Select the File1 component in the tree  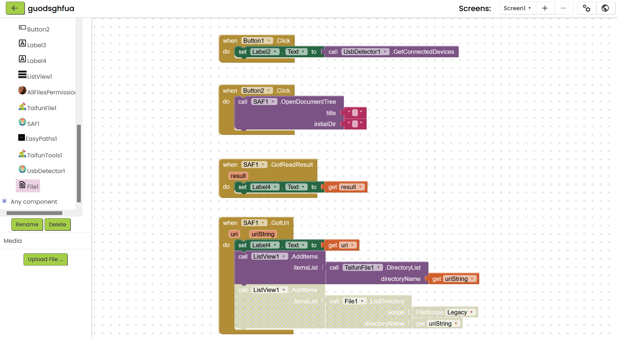coord(32,187)
